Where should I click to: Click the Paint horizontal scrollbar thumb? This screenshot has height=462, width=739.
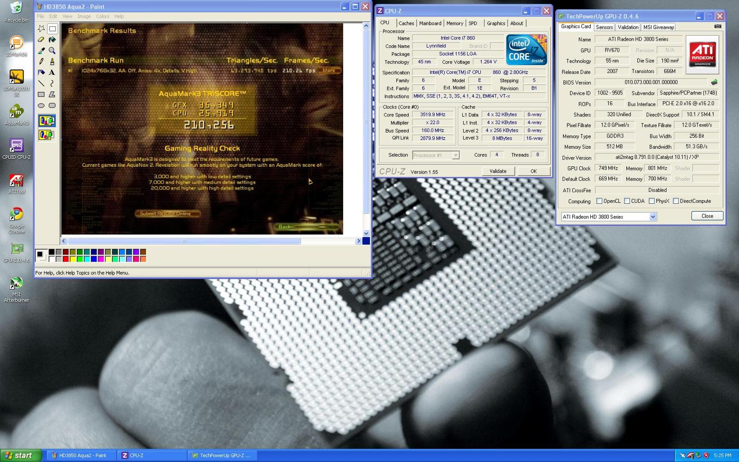[x=184, y=241]
